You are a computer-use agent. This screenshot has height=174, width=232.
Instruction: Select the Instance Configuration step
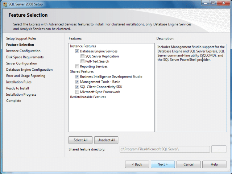click(23, 51)
